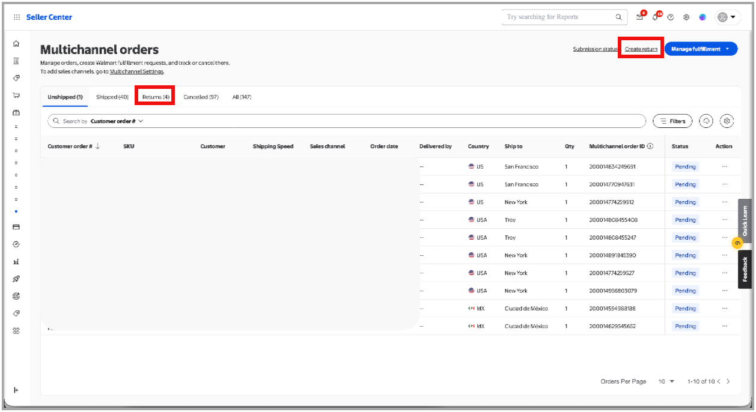Click order ID 200014770947631
756x412 pixels.
click(612, 184)
